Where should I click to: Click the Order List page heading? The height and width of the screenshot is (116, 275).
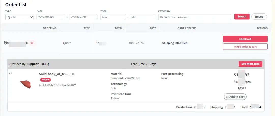click(16, 5)
